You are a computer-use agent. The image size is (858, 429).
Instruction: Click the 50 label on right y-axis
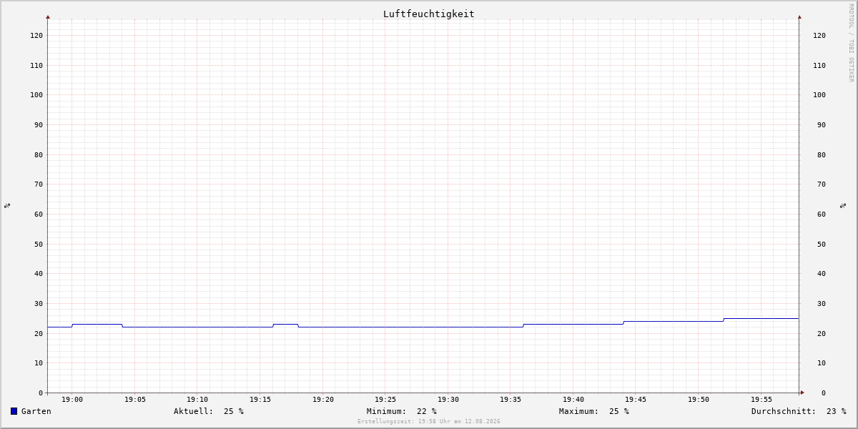[x=819, y=244]
